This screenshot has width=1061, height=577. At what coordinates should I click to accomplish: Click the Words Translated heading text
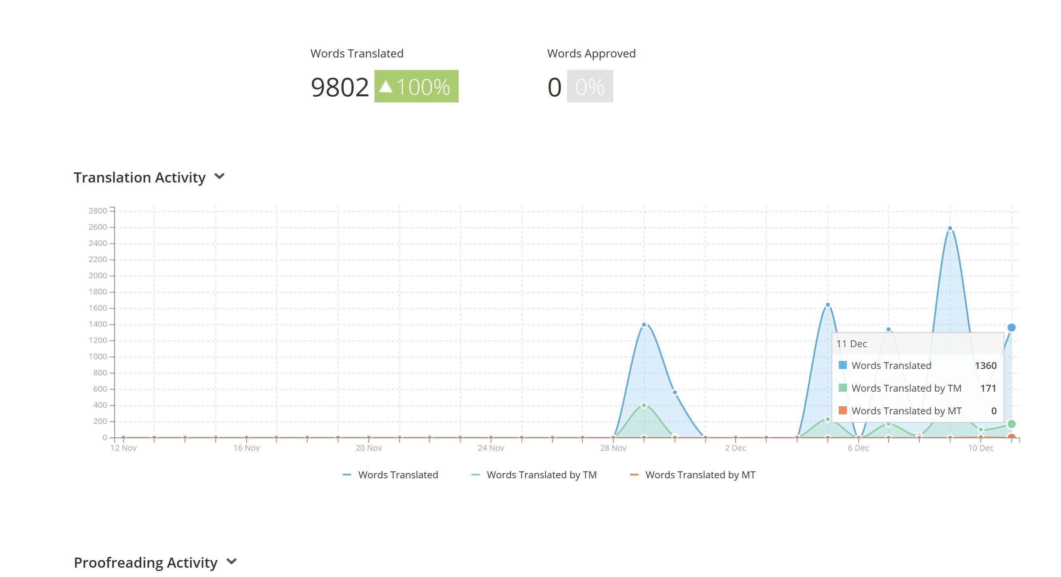coord(357,53)
